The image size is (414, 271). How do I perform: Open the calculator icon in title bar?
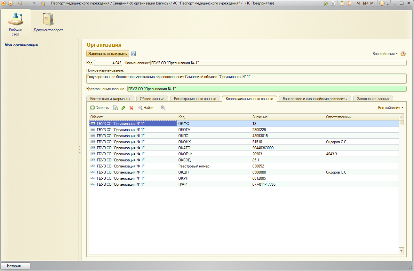tap(342, 4)
